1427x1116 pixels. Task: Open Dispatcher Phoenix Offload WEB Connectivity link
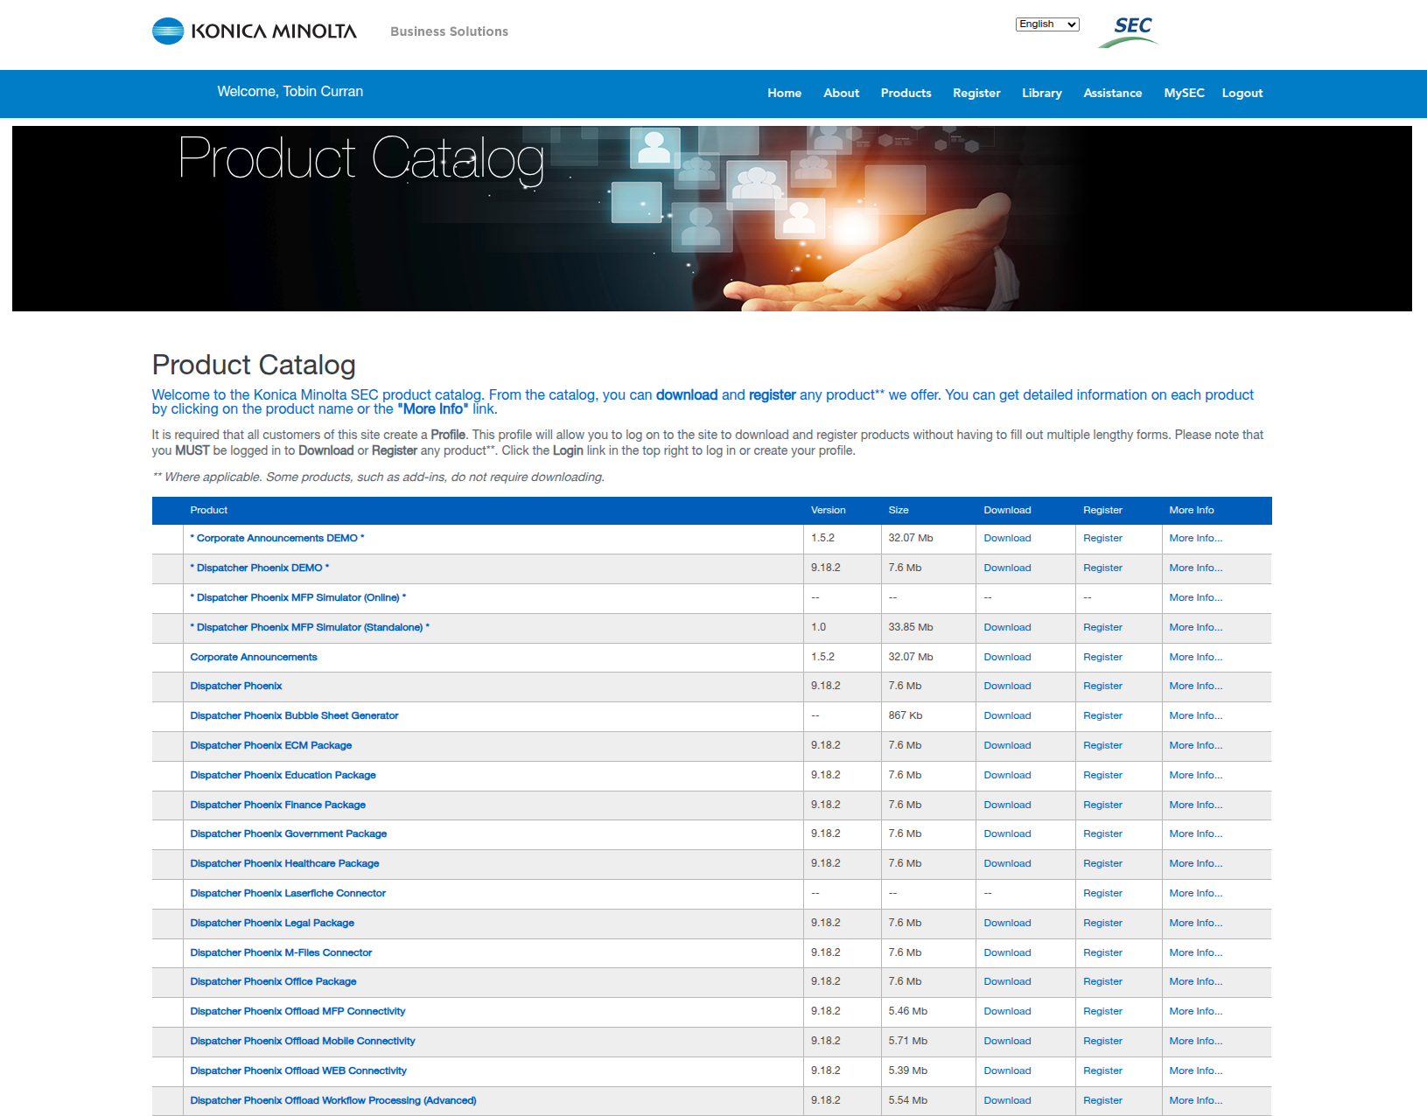pos(298,1071)
